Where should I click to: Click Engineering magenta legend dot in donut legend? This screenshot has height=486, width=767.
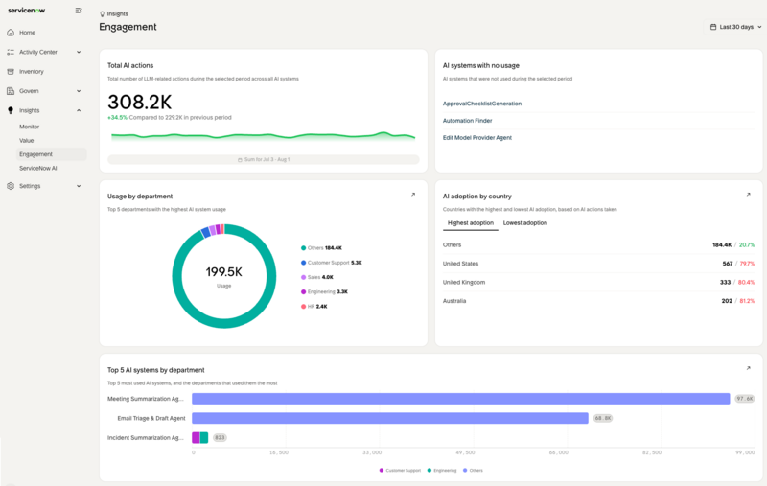tap(303, 292)
